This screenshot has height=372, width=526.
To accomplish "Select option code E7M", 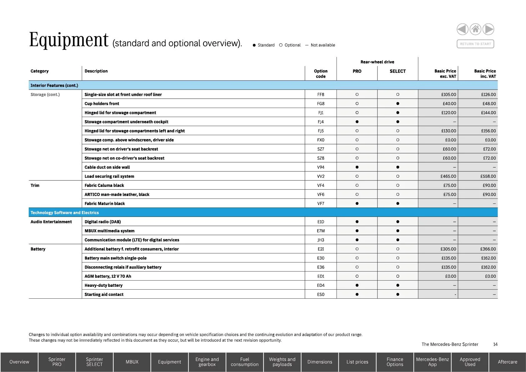I will tap(321, 231).
